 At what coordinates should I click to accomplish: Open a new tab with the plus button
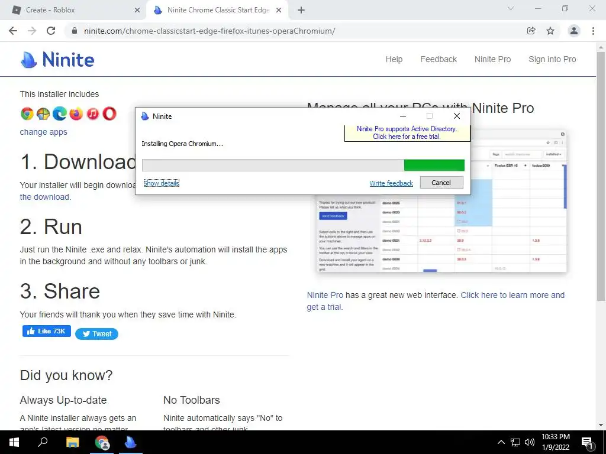click(301, 11)
